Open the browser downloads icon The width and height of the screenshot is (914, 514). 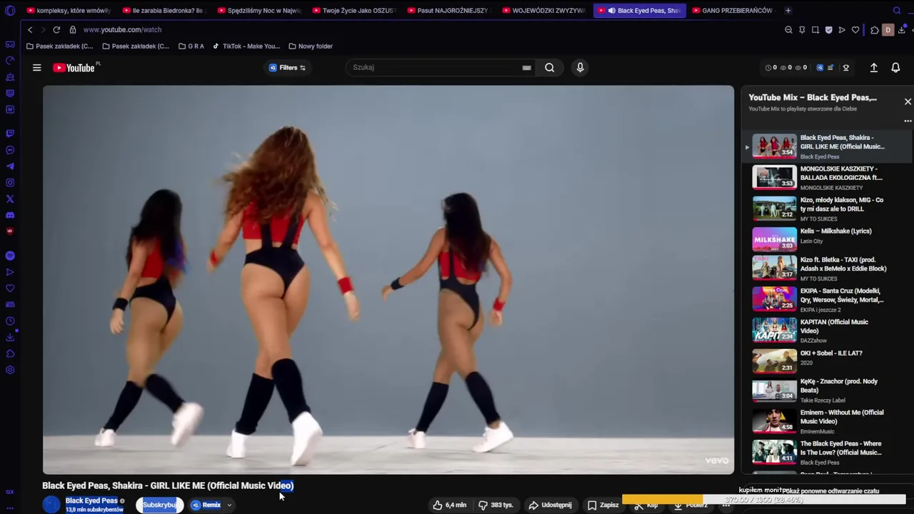coord(902,30)
